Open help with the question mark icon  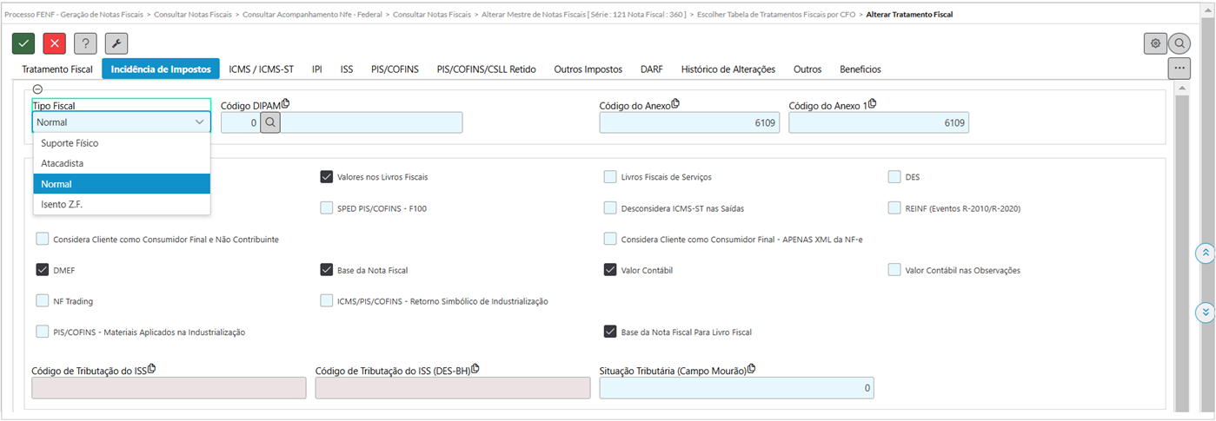pyautogui.click(x=85, y=43)
